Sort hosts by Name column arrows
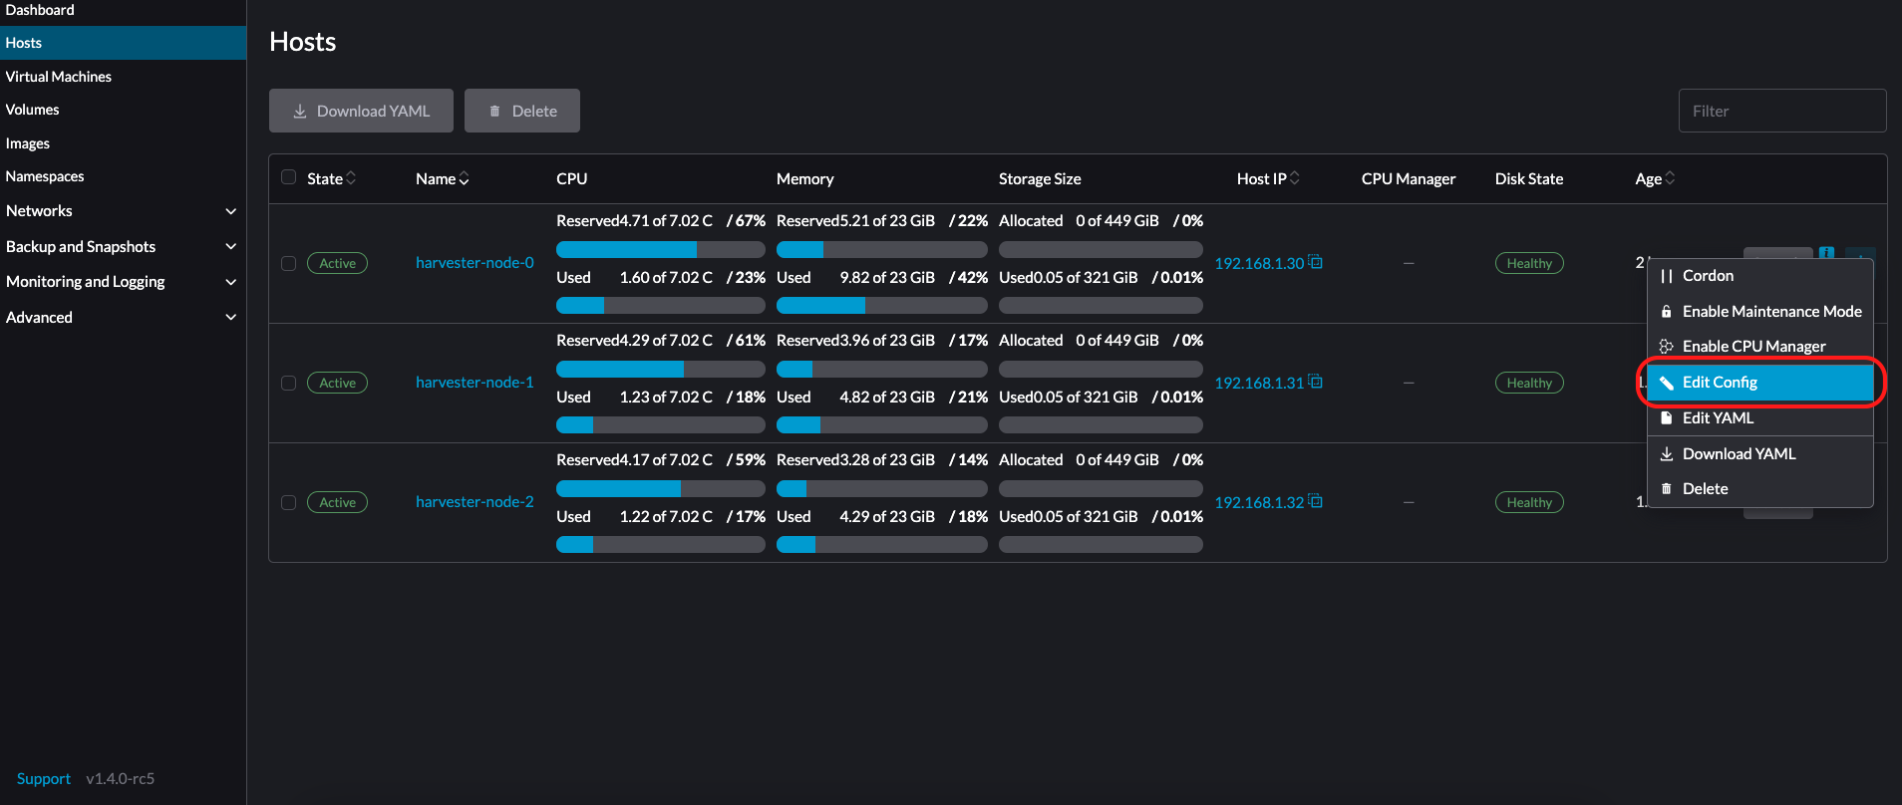Viewport: 1902px width, 805px height. pos(464,178)
